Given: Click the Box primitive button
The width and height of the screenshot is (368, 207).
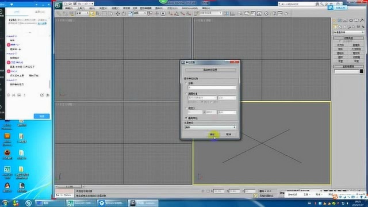Looking at the screenshot, I should [340, 45].
